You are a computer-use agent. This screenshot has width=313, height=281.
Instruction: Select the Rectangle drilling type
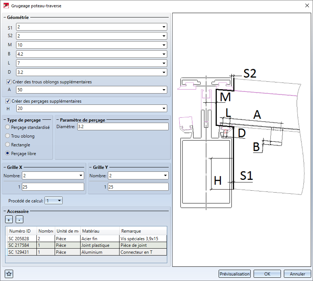coord(8,145)
